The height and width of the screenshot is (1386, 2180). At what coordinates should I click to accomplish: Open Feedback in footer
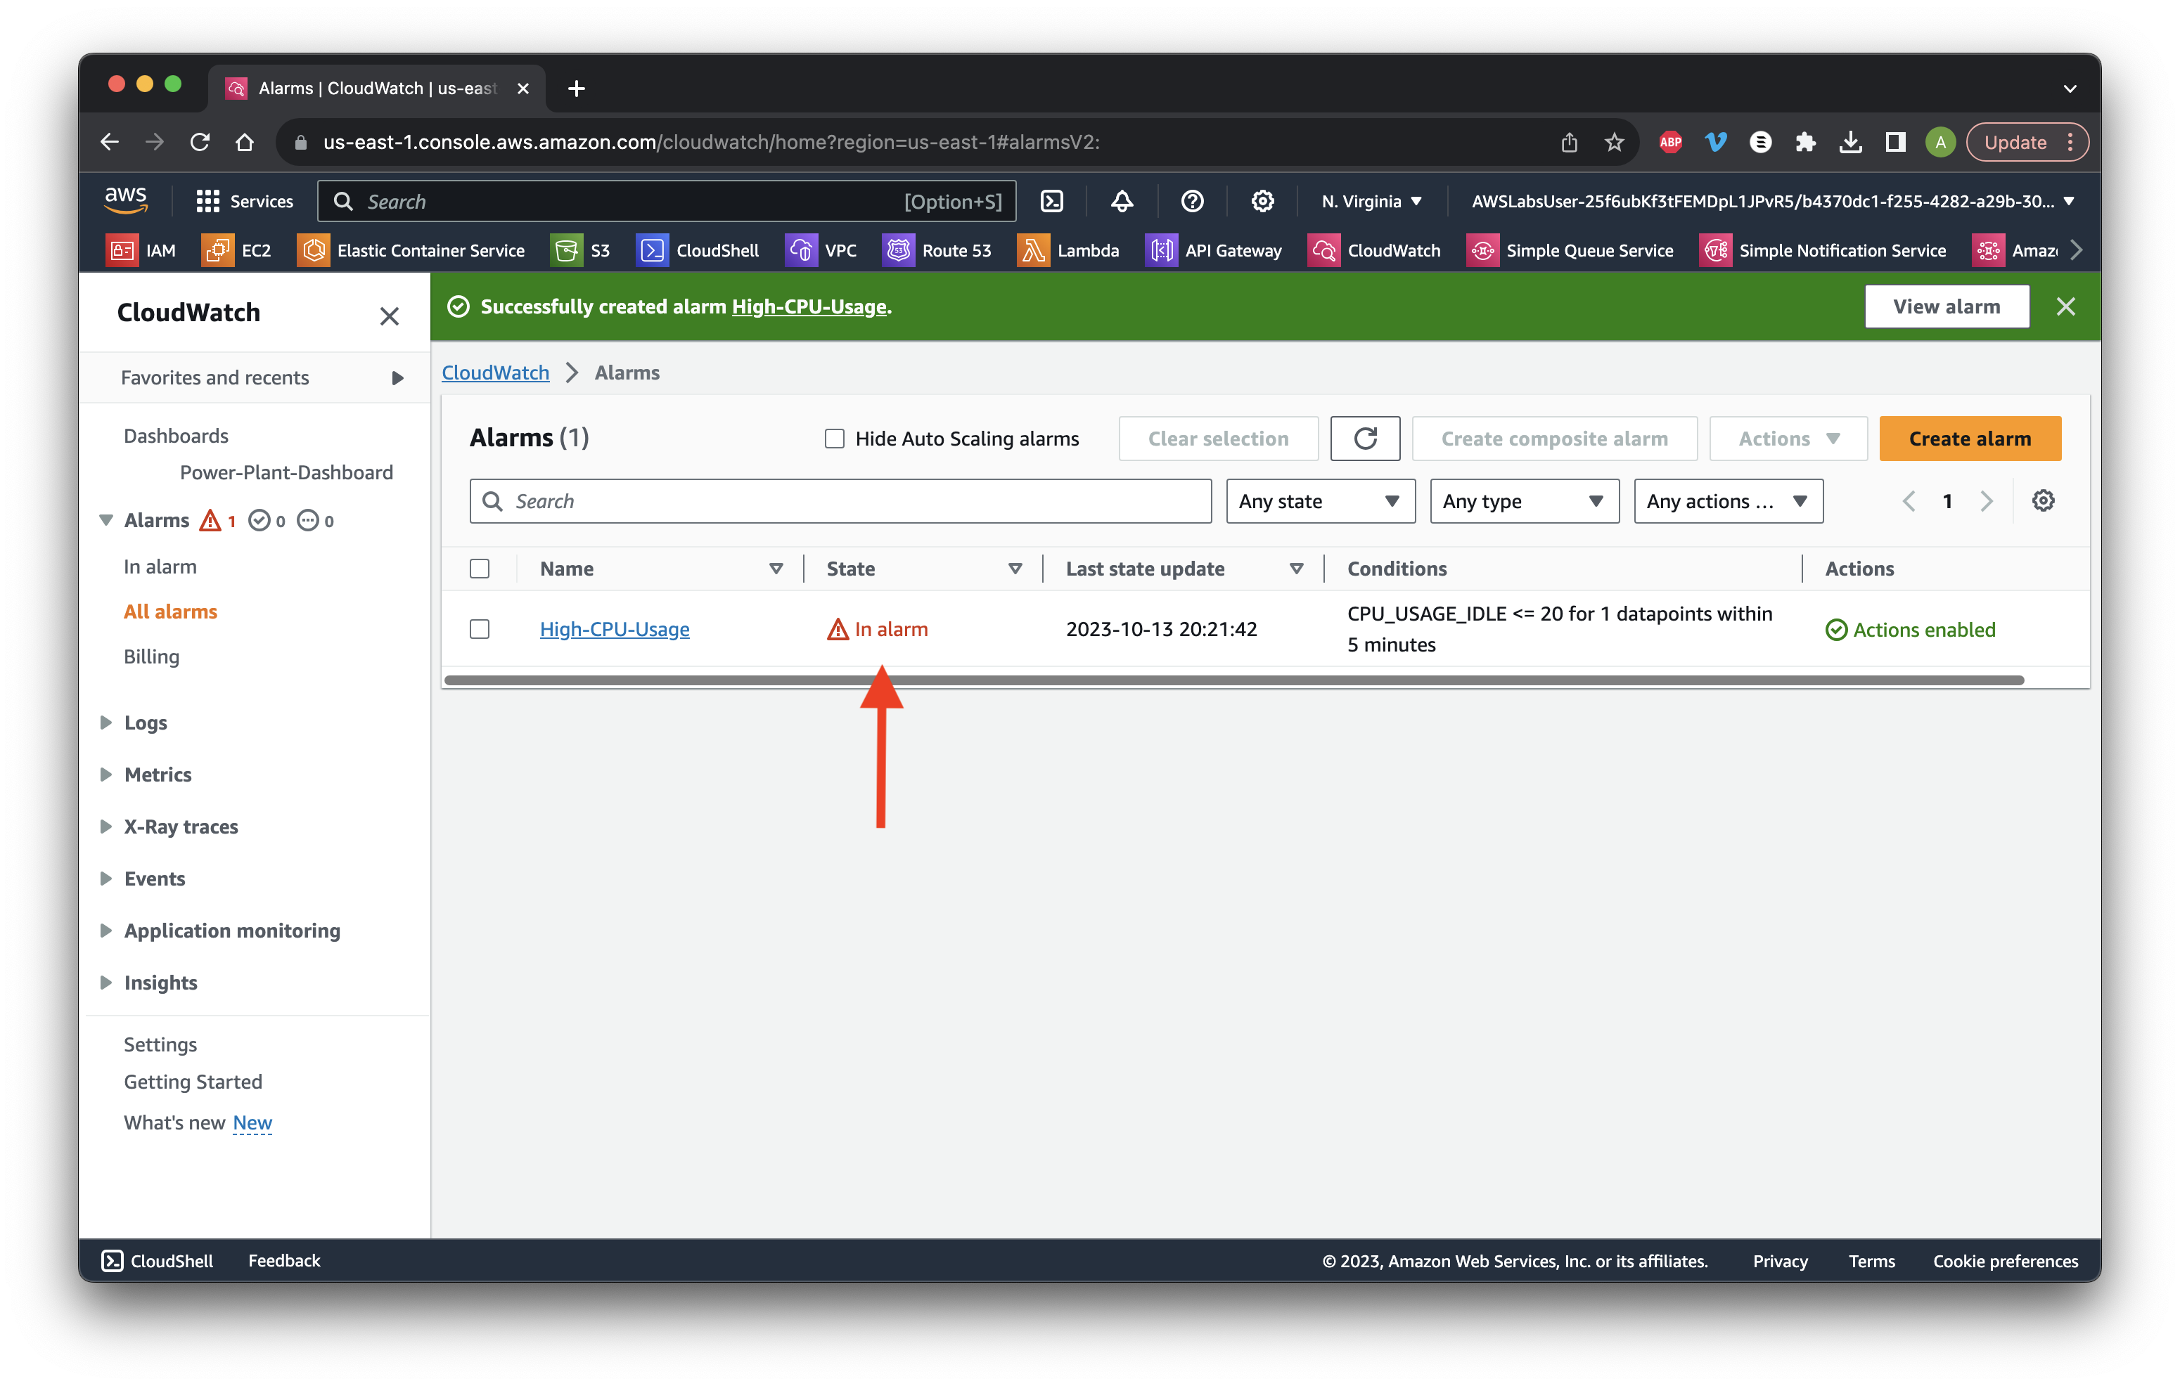click(x=284, y=1260)
